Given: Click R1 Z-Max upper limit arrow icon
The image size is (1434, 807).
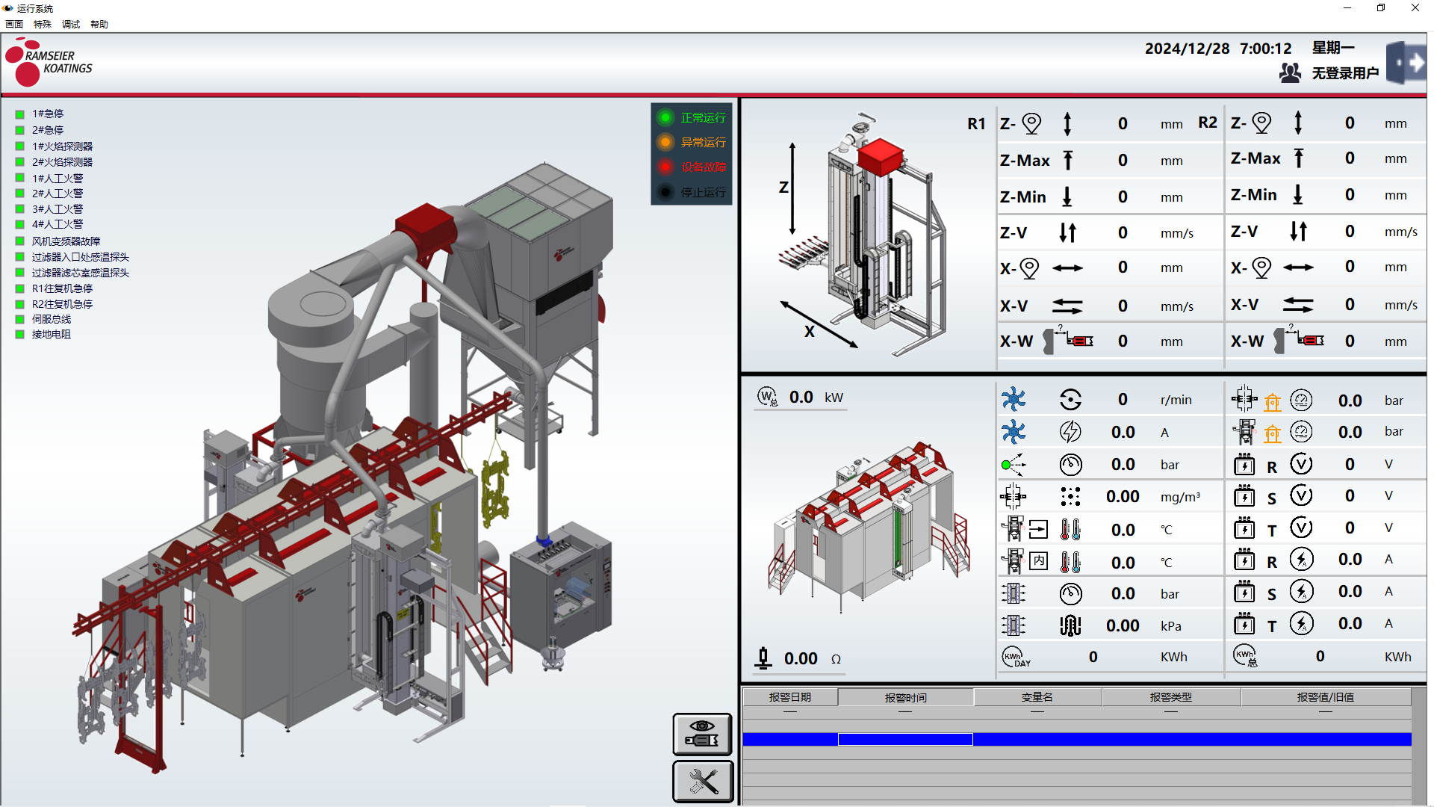Looking at the screenshot, I should click(x=1068, y=160).
